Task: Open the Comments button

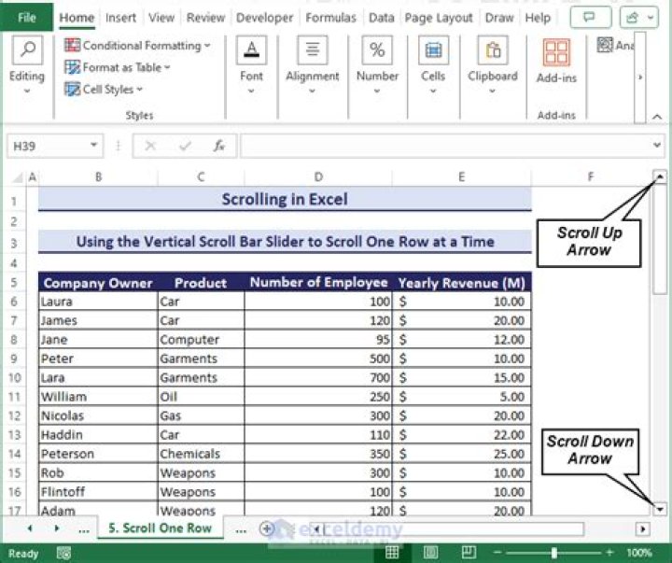Action: pyautogui.click(x=591, y=18)
